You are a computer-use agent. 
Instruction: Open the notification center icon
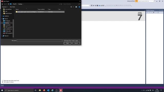coord(161,90)
